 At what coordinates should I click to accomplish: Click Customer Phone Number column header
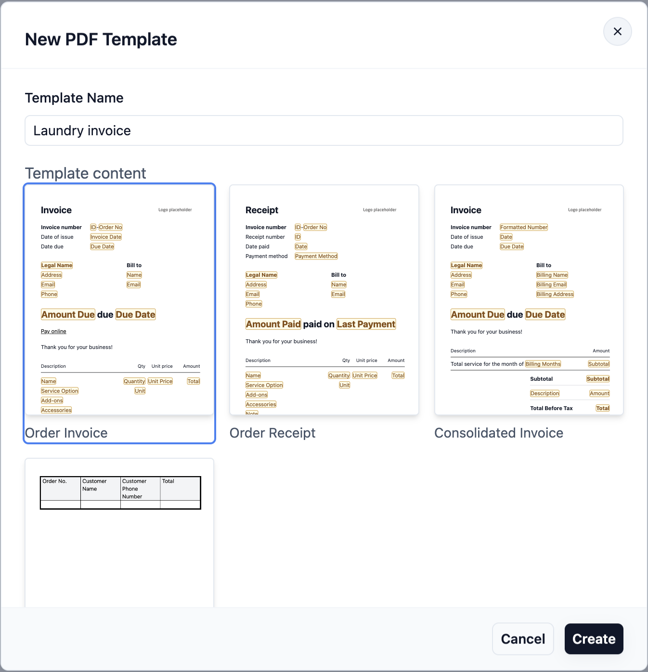click(140, 489)
